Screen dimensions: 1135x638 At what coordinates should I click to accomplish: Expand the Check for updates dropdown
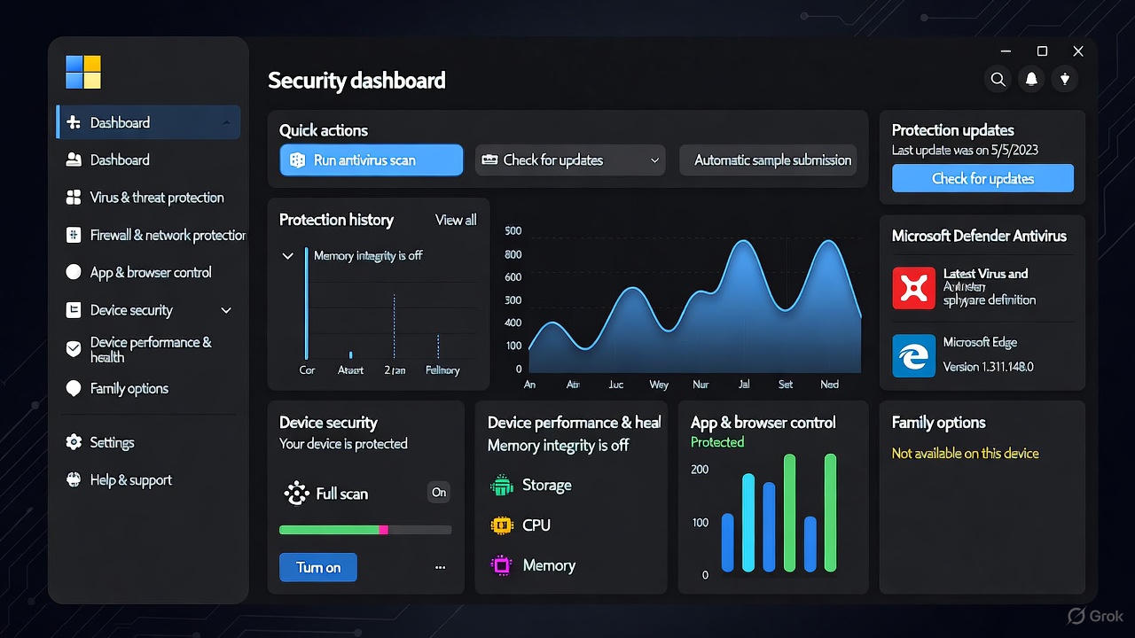point(654,160)
